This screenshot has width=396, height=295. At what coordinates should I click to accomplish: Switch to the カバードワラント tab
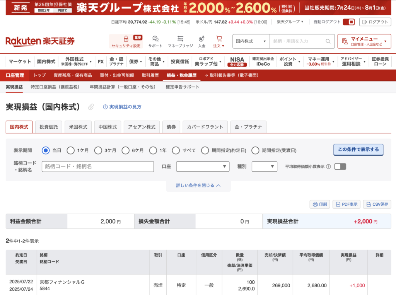click(205, 127)
